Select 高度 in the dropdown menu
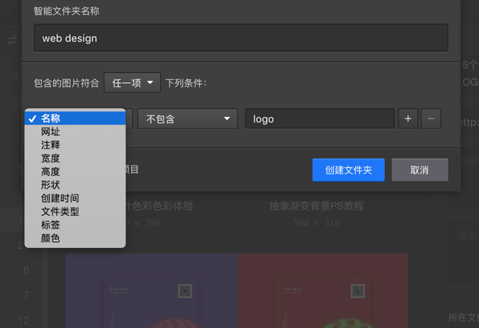This screenshot has width=479, height=328. coord(51,172)
